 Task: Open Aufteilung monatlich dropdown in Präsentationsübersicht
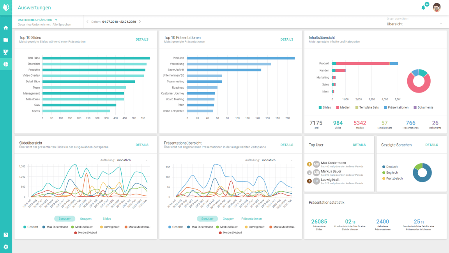coord(277,160)
